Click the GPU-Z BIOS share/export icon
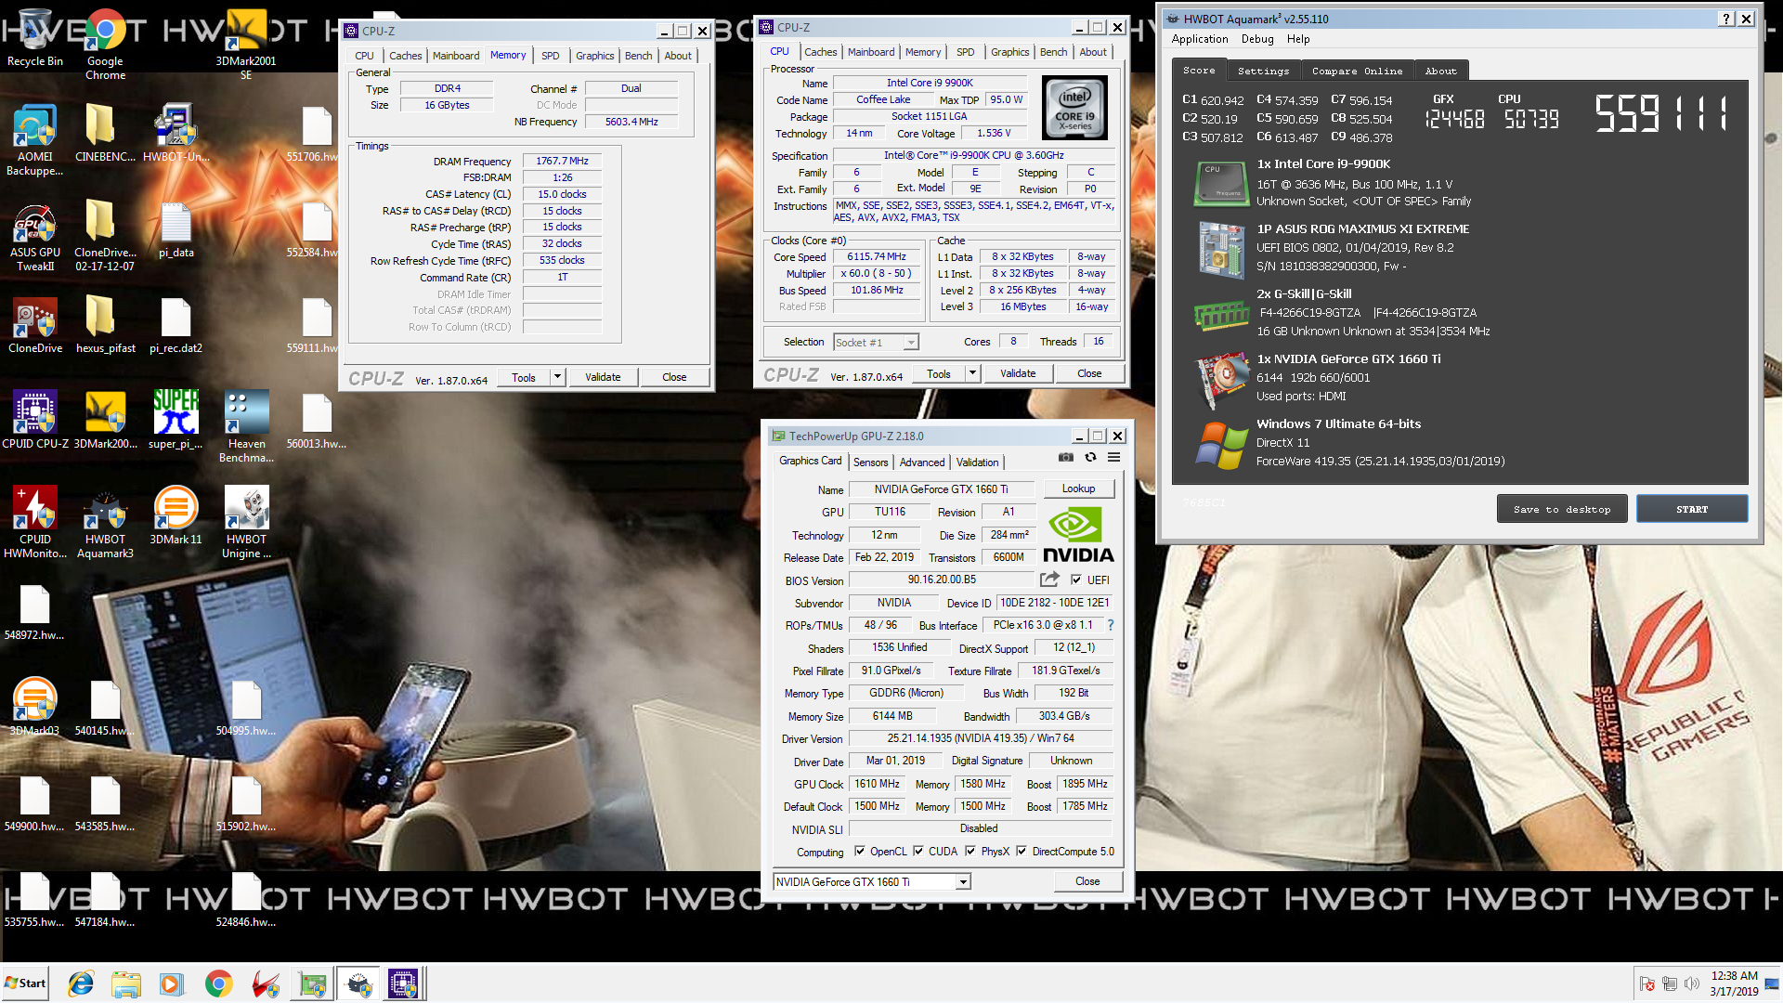Image resolution: width=1783 pixels, height=1003 pixels. (x=1049, y=580)
